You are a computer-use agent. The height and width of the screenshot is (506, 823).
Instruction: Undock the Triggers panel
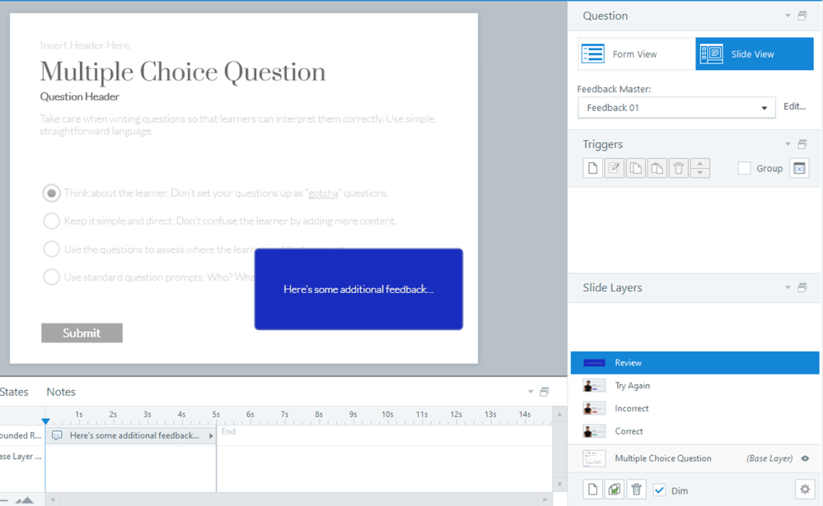point(802,144)
